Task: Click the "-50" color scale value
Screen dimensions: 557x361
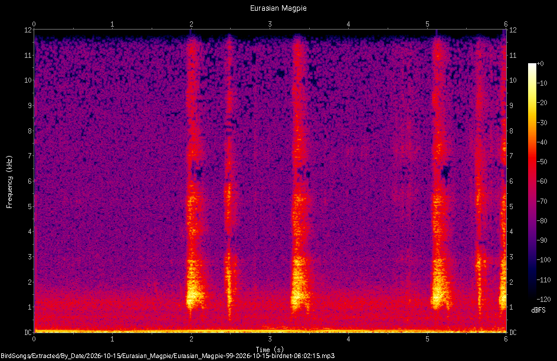Action: [x=542, y=162]
